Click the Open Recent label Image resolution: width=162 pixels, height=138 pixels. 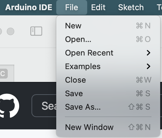[x=89, y=53]
